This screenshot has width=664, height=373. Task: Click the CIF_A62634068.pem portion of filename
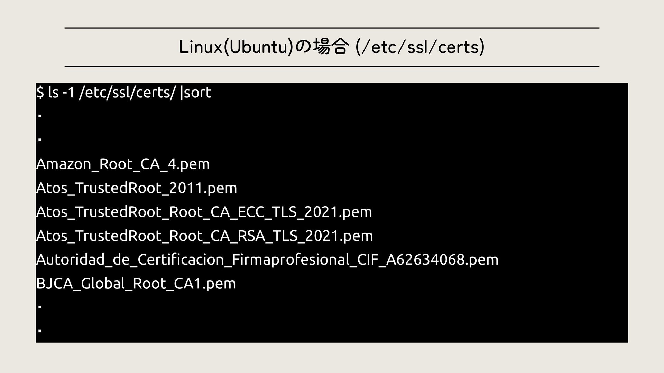click(x=428, y=259)
